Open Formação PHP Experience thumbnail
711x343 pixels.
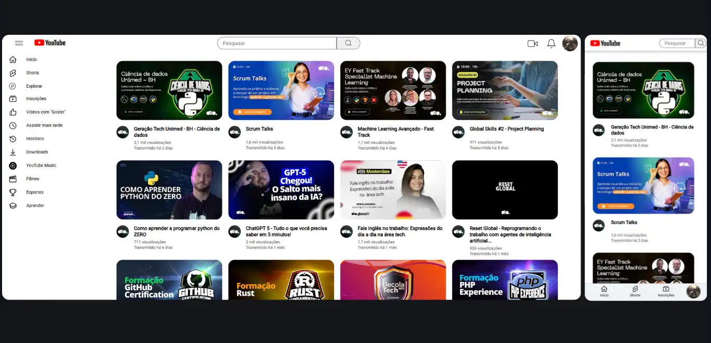tap(505, 280)
